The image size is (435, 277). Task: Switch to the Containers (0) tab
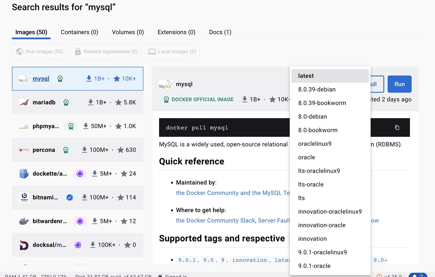79,32
